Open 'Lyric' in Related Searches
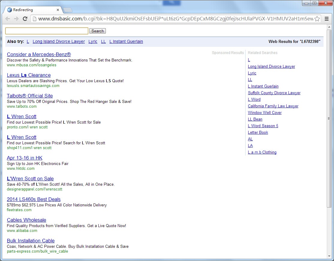The width and height of the screenshot is (334, 261). point(252,73)
